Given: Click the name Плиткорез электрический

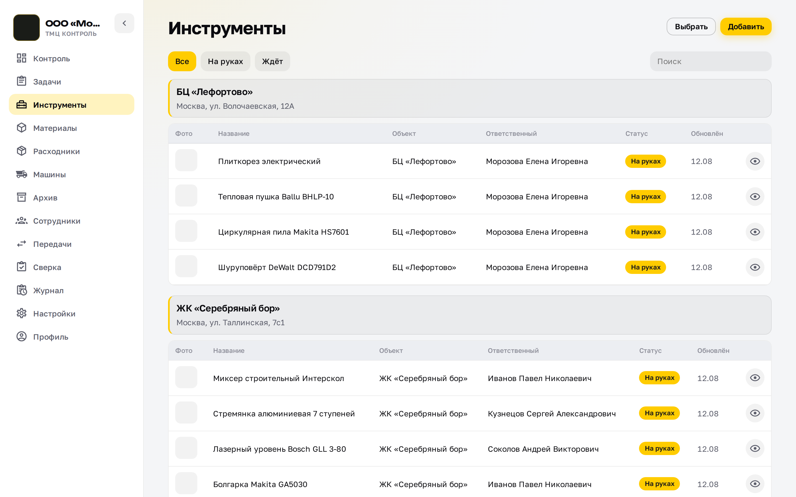Looking at the screenshot, I should click(269, 162).
